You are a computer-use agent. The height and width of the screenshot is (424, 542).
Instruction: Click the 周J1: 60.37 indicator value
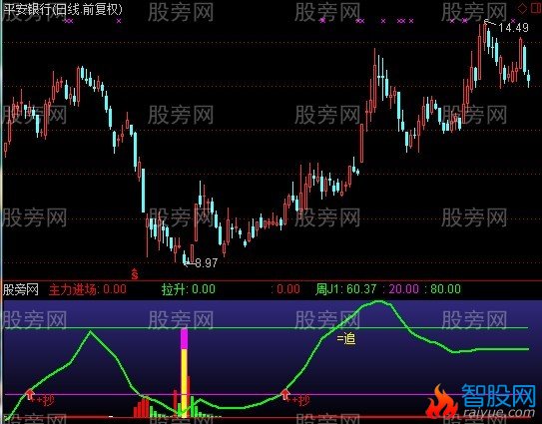point(345,289)
